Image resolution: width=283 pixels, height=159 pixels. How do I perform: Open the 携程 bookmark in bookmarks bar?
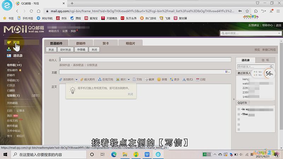pyautogui.click(x=76, y=18)
